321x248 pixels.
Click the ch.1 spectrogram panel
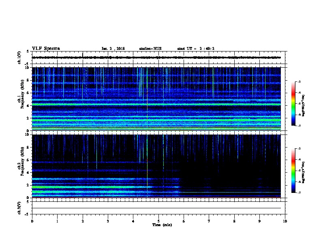tap(156, 99)
